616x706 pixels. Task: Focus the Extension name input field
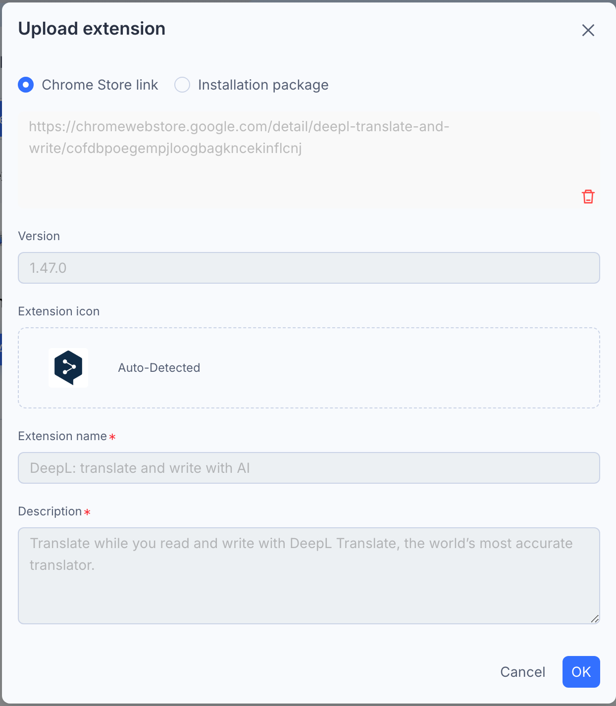[309, 468]
